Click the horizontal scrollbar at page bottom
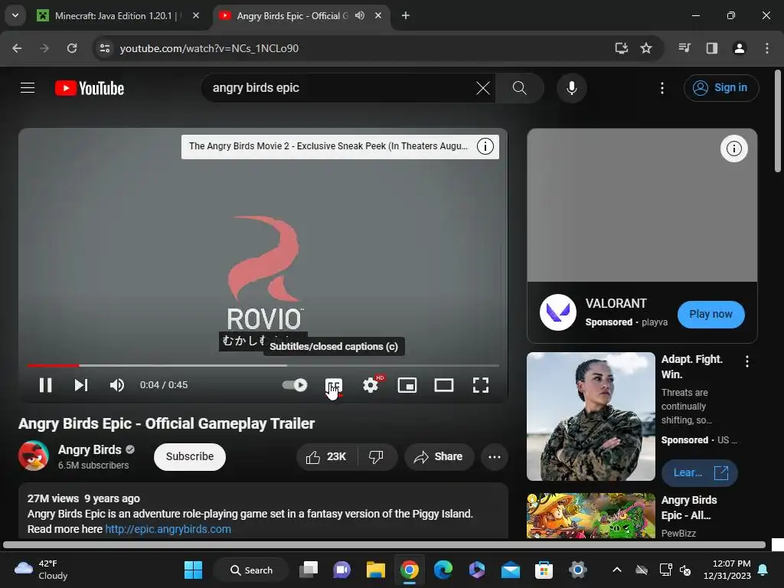This screenshot has height=588, width=784. coord(384,545)
